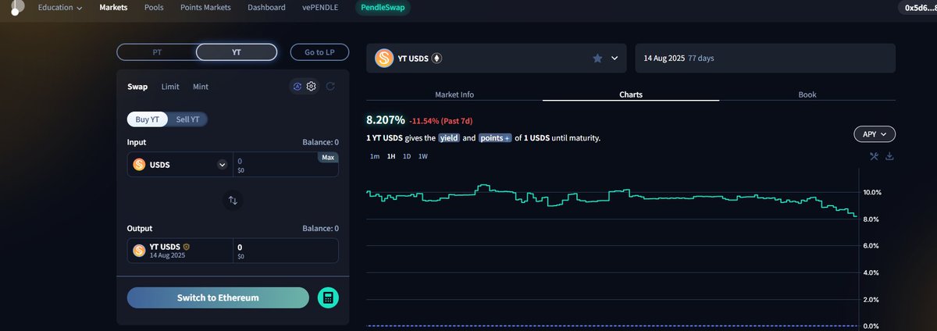937x331 pixels.
Task: Set chart interval to 1H
Action: (x=391, y=156)
